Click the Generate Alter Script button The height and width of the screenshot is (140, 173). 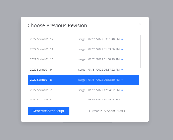[49, 111]
